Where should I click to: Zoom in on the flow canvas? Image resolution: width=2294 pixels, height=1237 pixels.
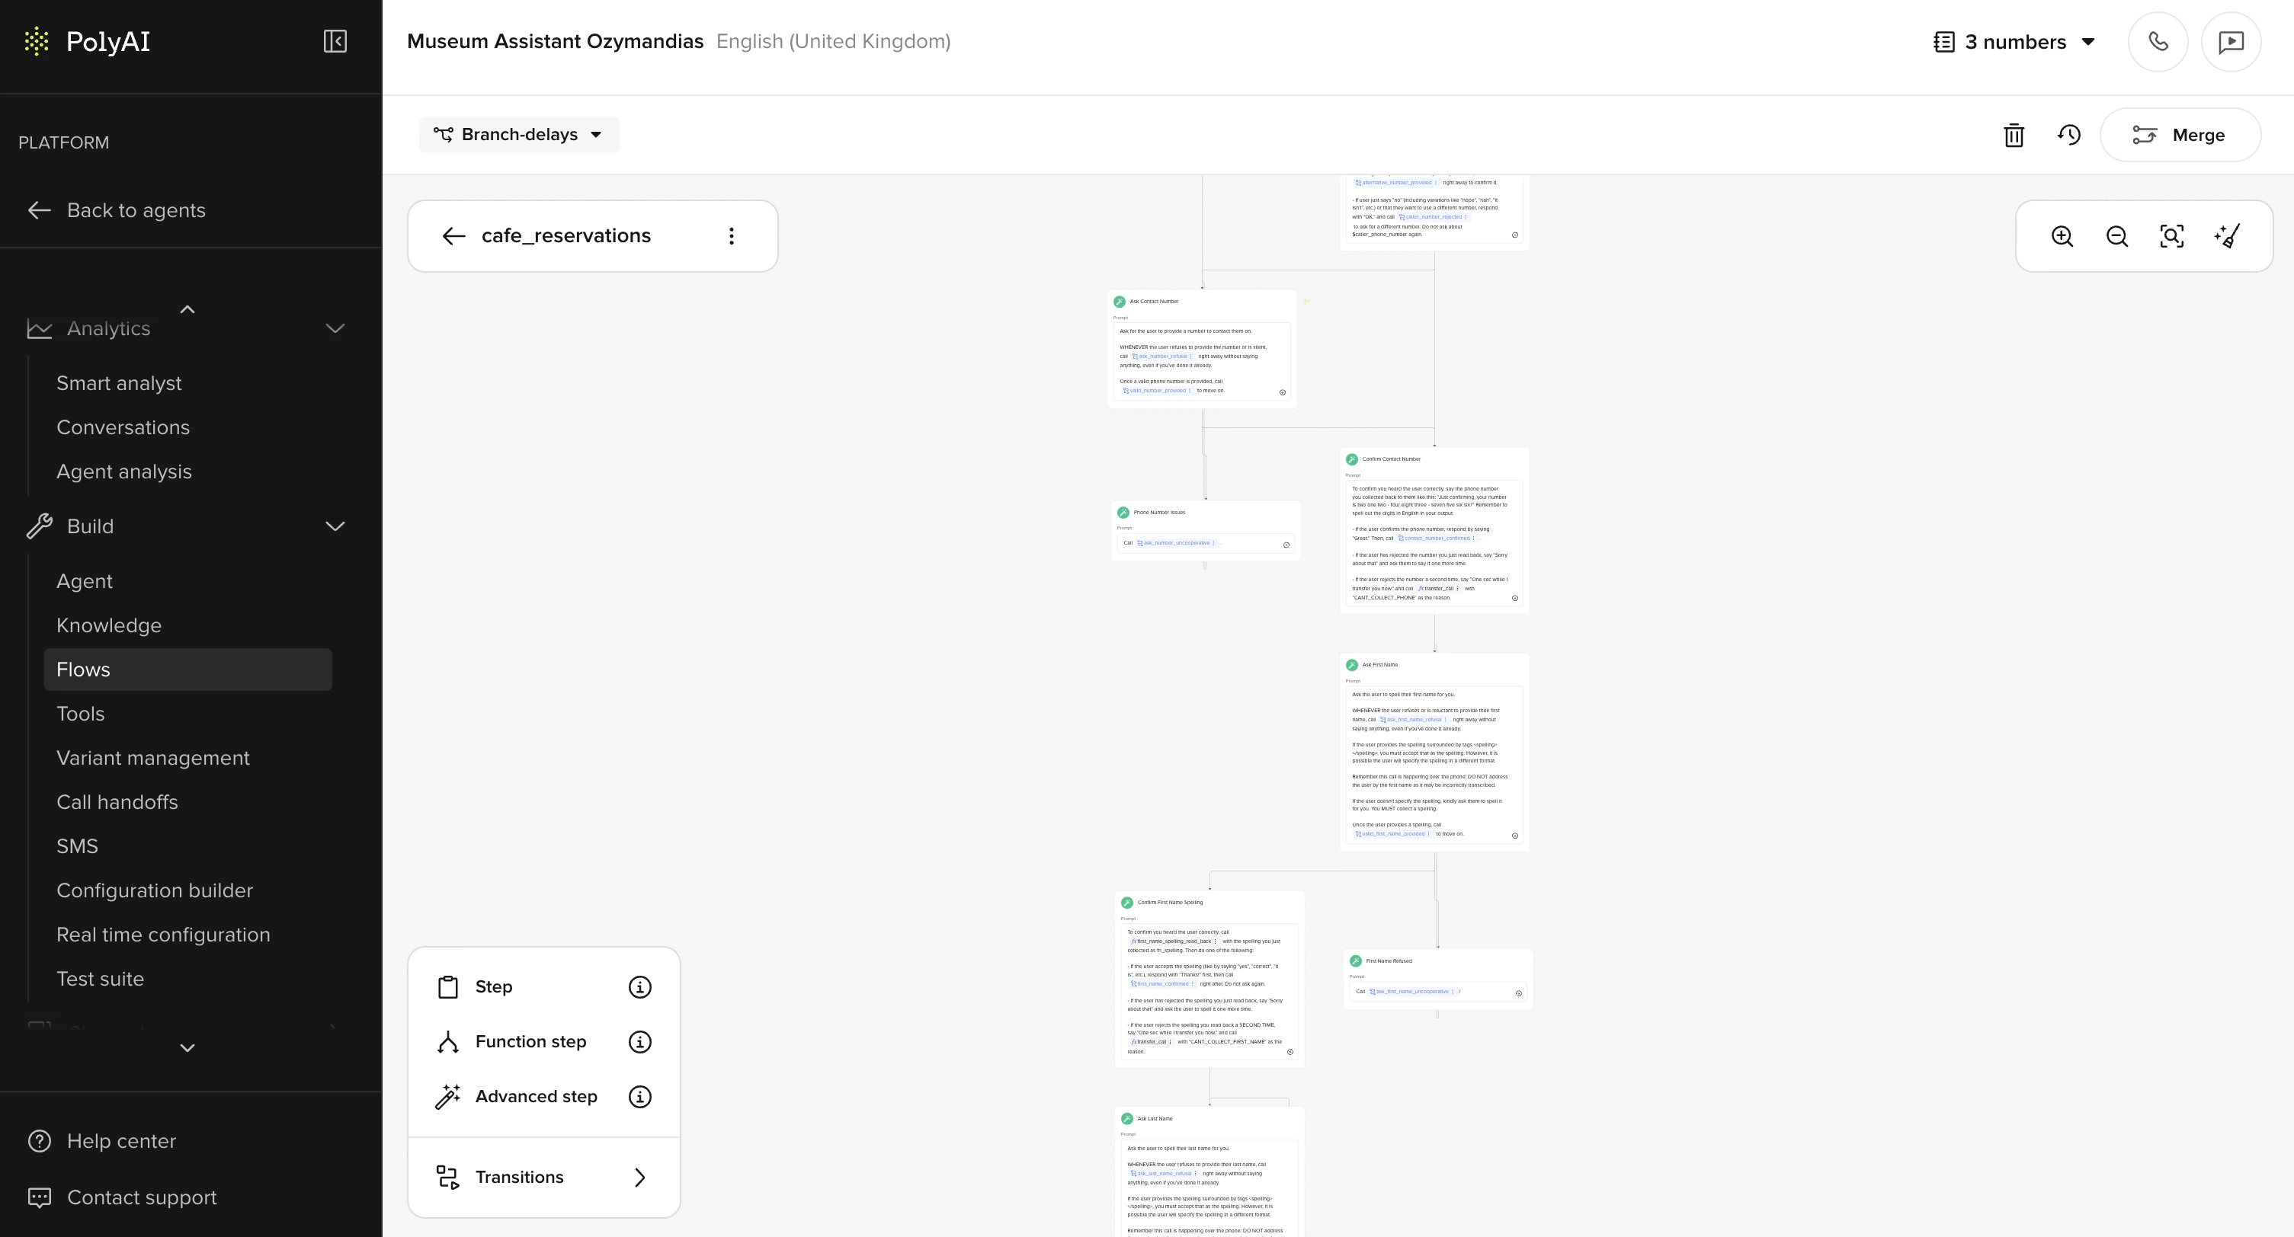tap(2062, 236)
